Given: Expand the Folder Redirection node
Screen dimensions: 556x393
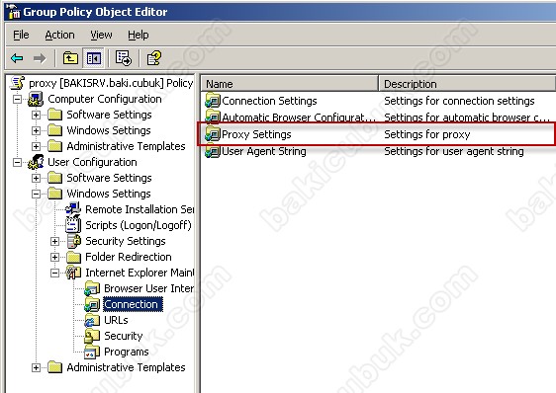Looking at the screenshot, I should (54, 257).
